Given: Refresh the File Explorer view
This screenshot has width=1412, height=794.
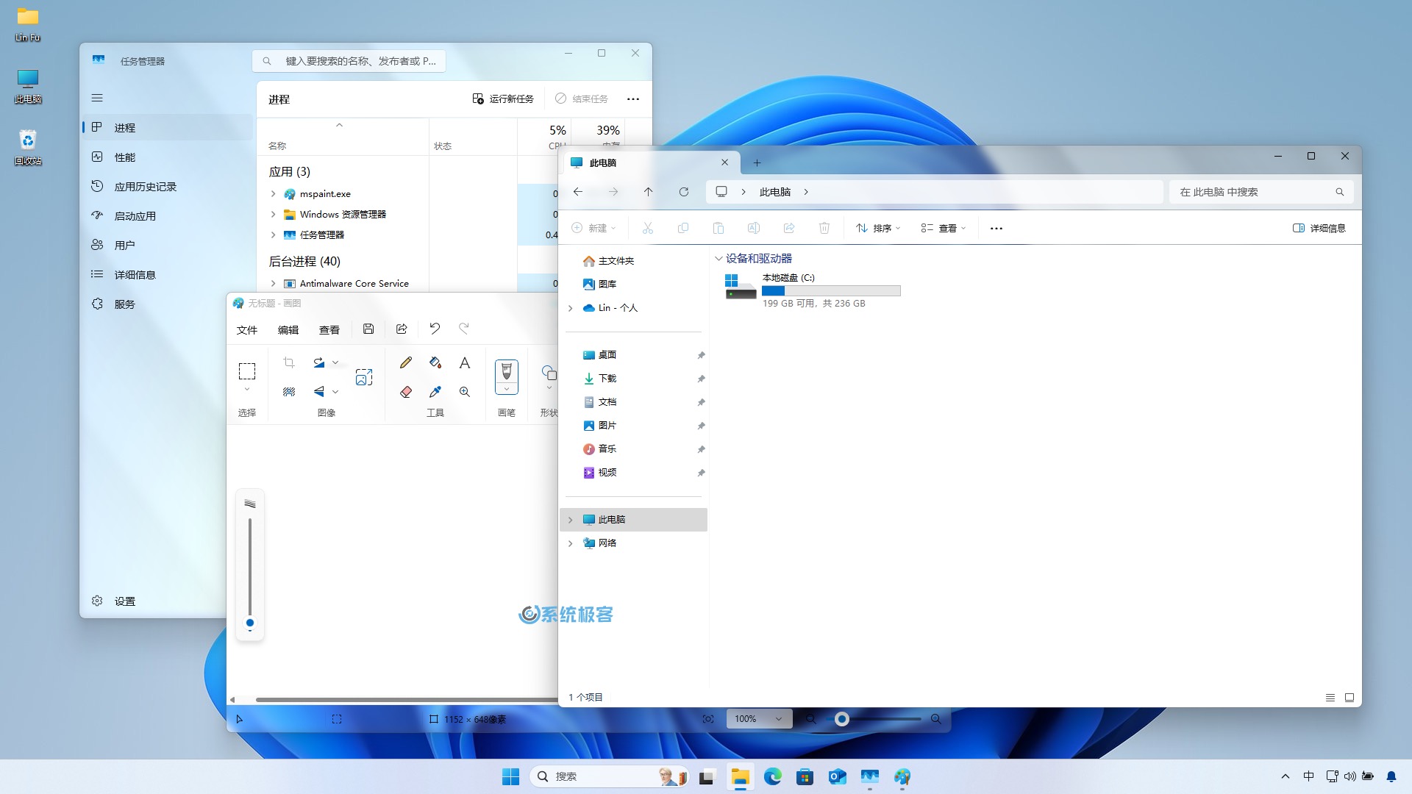Looking at the screenshot, I should pyautogui.click(x=683, y=192).
